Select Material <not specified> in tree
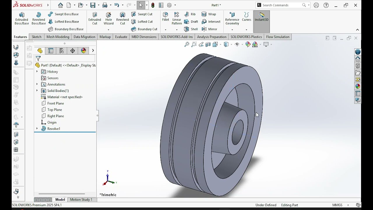Viewport: 373px width, 210px height. click(62, 97)
